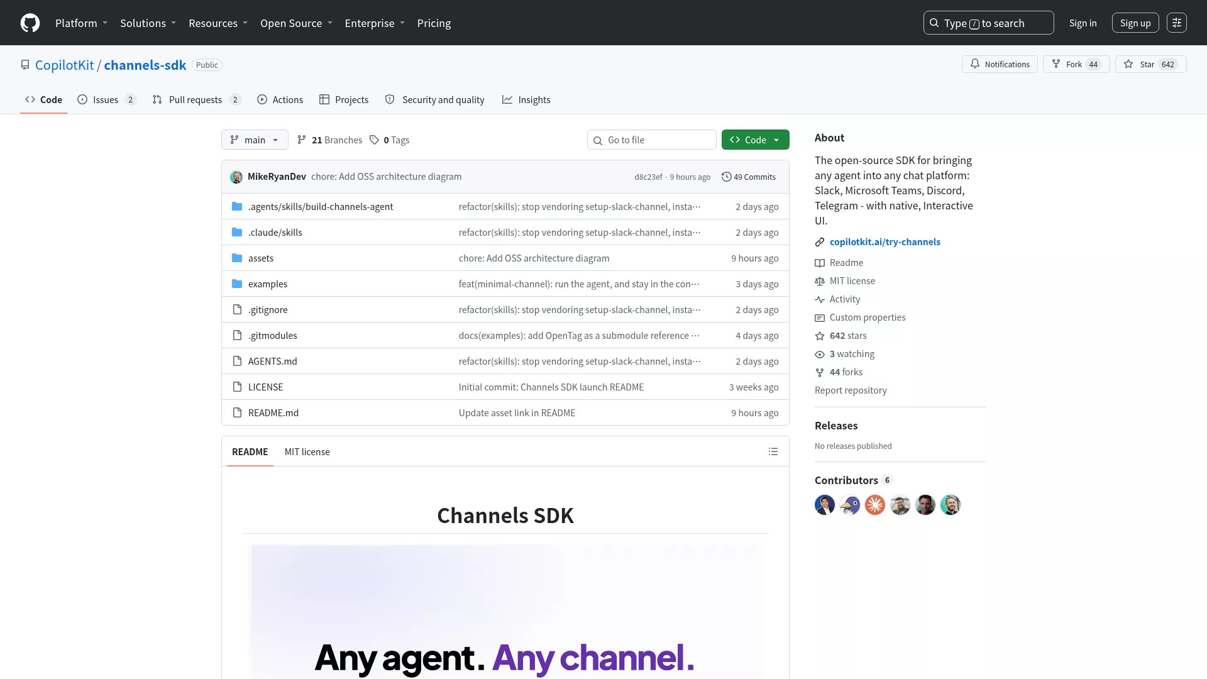Click the tag icon next to Tags
The width and height of the screenshot is (1207, 679).
click(374, 140)
